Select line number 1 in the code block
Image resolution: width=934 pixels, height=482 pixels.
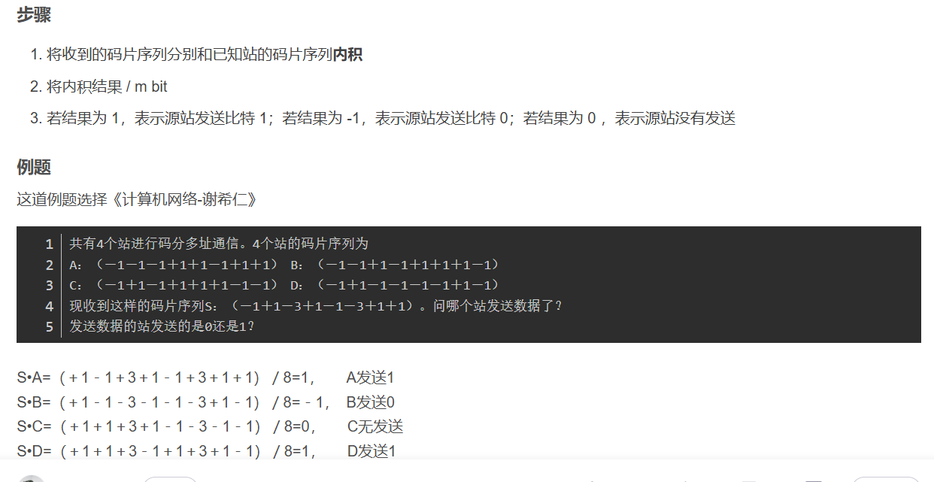pyautogui.click(x=49, y=244)
